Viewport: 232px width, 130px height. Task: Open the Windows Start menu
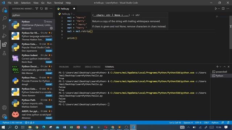[3, 127]
